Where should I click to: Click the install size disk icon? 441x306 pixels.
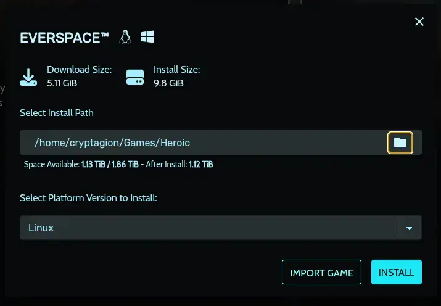(x=134, y=77)
